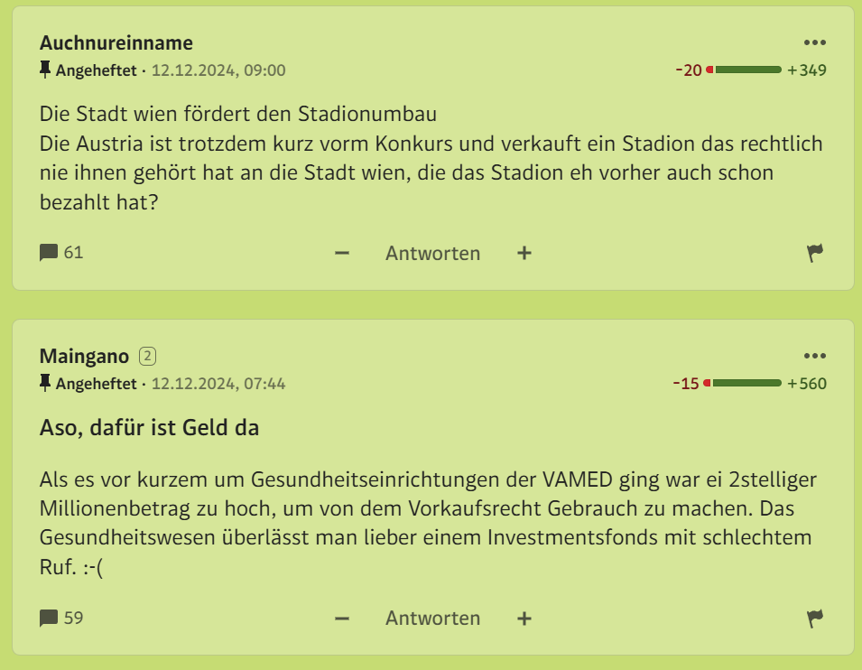Viewport: 862px width, 670px height.
Task: Reply to Auchnureinname via Antworten
Action: coord(432,253)
